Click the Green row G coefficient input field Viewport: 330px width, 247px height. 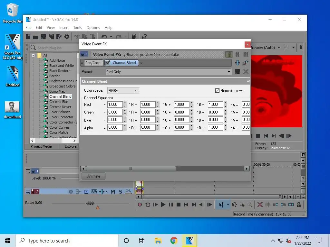pyautogui.click(x=148, y=112)
